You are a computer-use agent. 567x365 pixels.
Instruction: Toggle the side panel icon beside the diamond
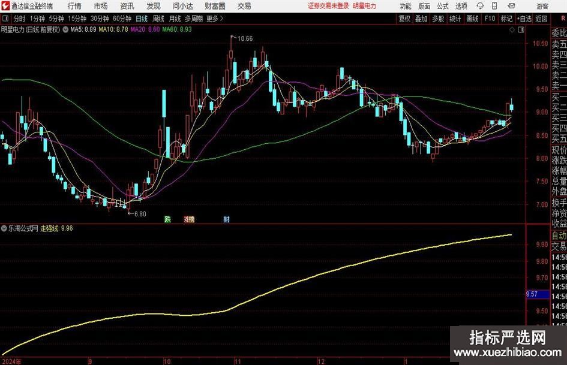tap(521, 30)
